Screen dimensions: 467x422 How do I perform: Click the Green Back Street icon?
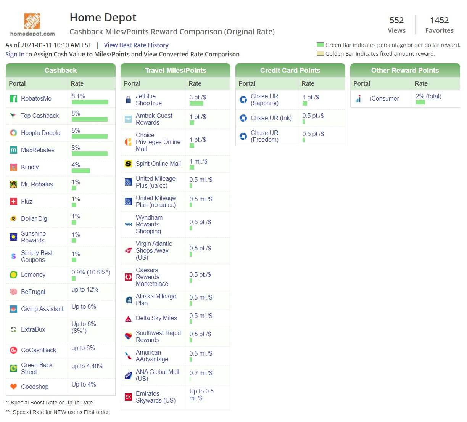point(13,368)
